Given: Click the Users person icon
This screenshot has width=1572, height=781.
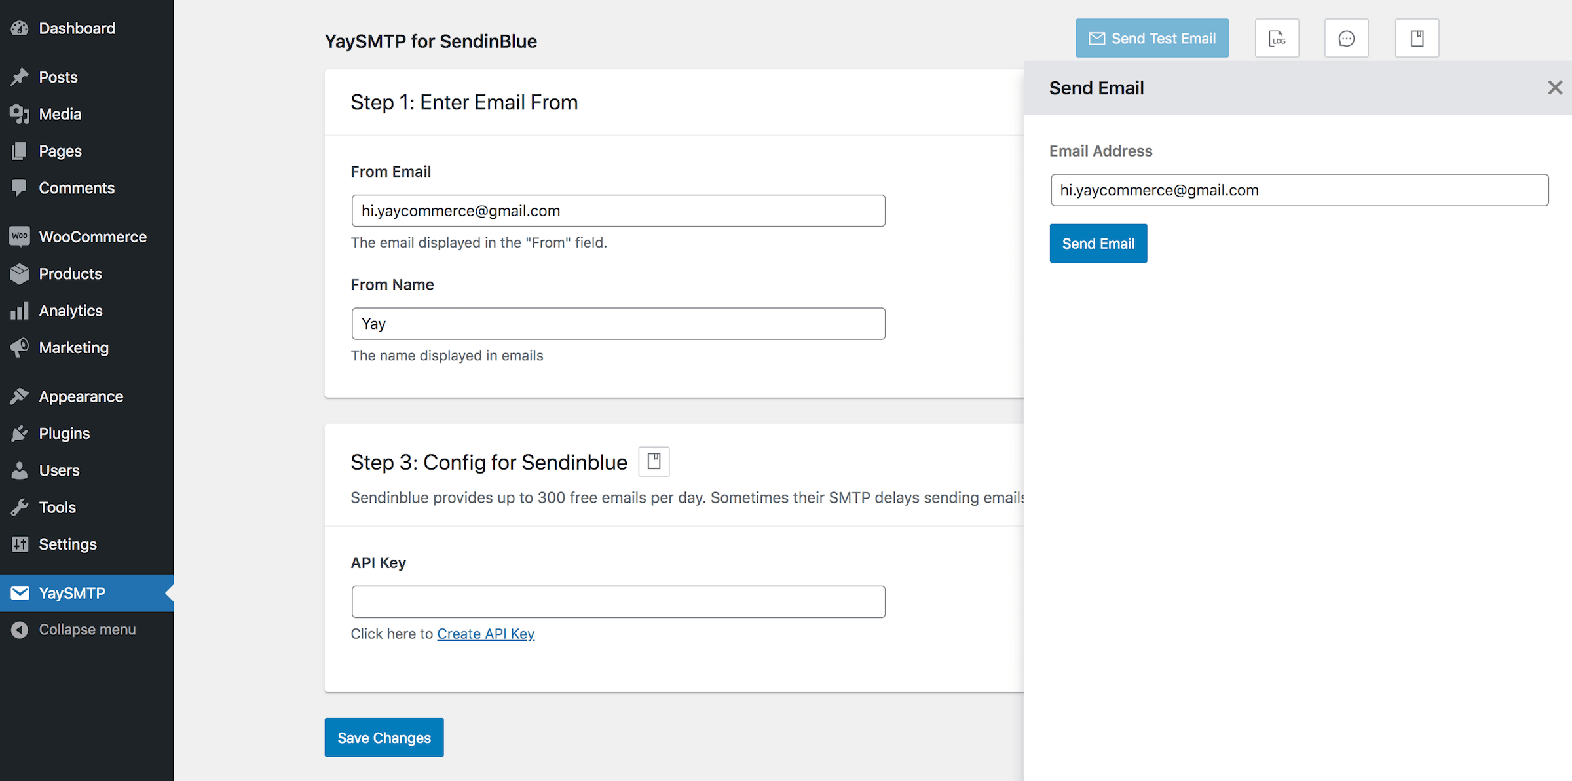Looking at the screenshot, I should click(x=20, y=470).
